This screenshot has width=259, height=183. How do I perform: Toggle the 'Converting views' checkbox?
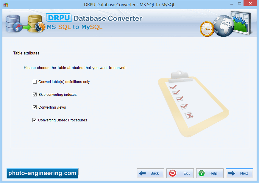pyautogui.click(x=35, y=107)
